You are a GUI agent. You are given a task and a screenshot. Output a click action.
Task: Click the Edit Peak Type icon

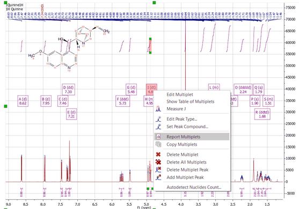[x=158, y=119]
